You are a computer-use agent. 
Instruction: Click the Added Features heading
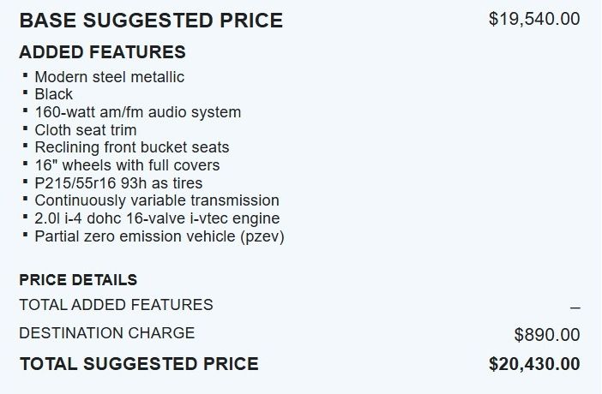(102, 52)
